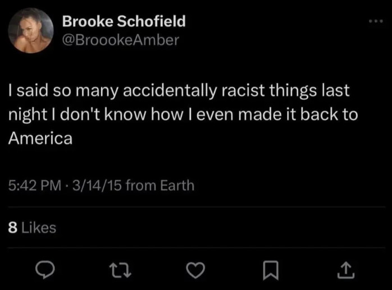The height and width of the screenshot is (290, 392).
Task: Click the word "night" in the tweet
Action: (x=25, y=114)
